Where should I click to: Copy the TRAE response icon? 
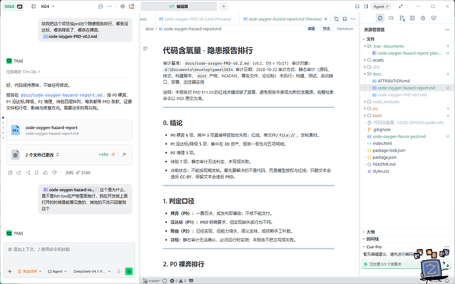tap(10, 173)
